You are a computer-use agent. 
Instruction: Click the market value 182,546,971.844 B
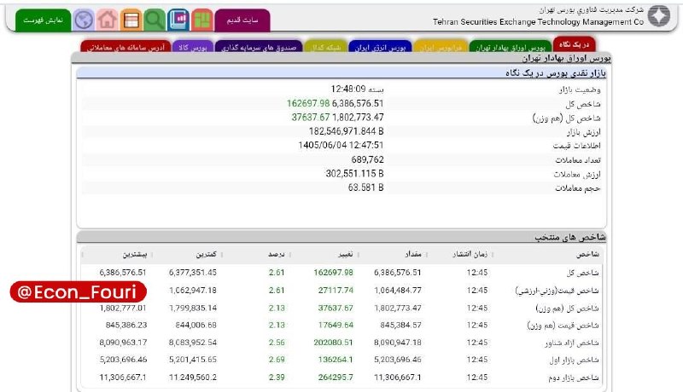pos(347,131)
